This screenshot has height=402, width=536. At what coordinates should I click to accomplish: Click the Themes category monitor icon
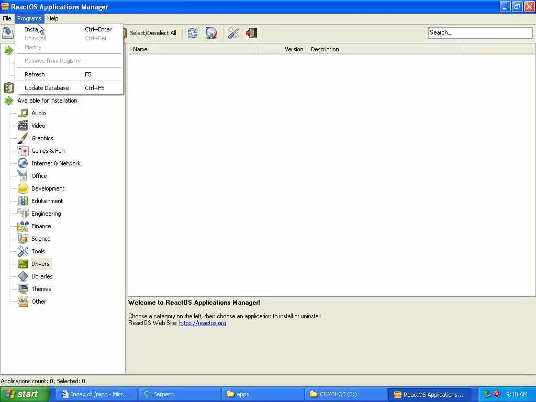tap(23, 289)
